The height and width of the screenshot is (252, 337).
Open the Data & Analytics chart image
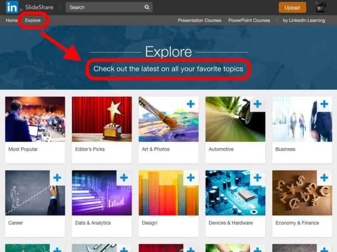pos(102,193)
